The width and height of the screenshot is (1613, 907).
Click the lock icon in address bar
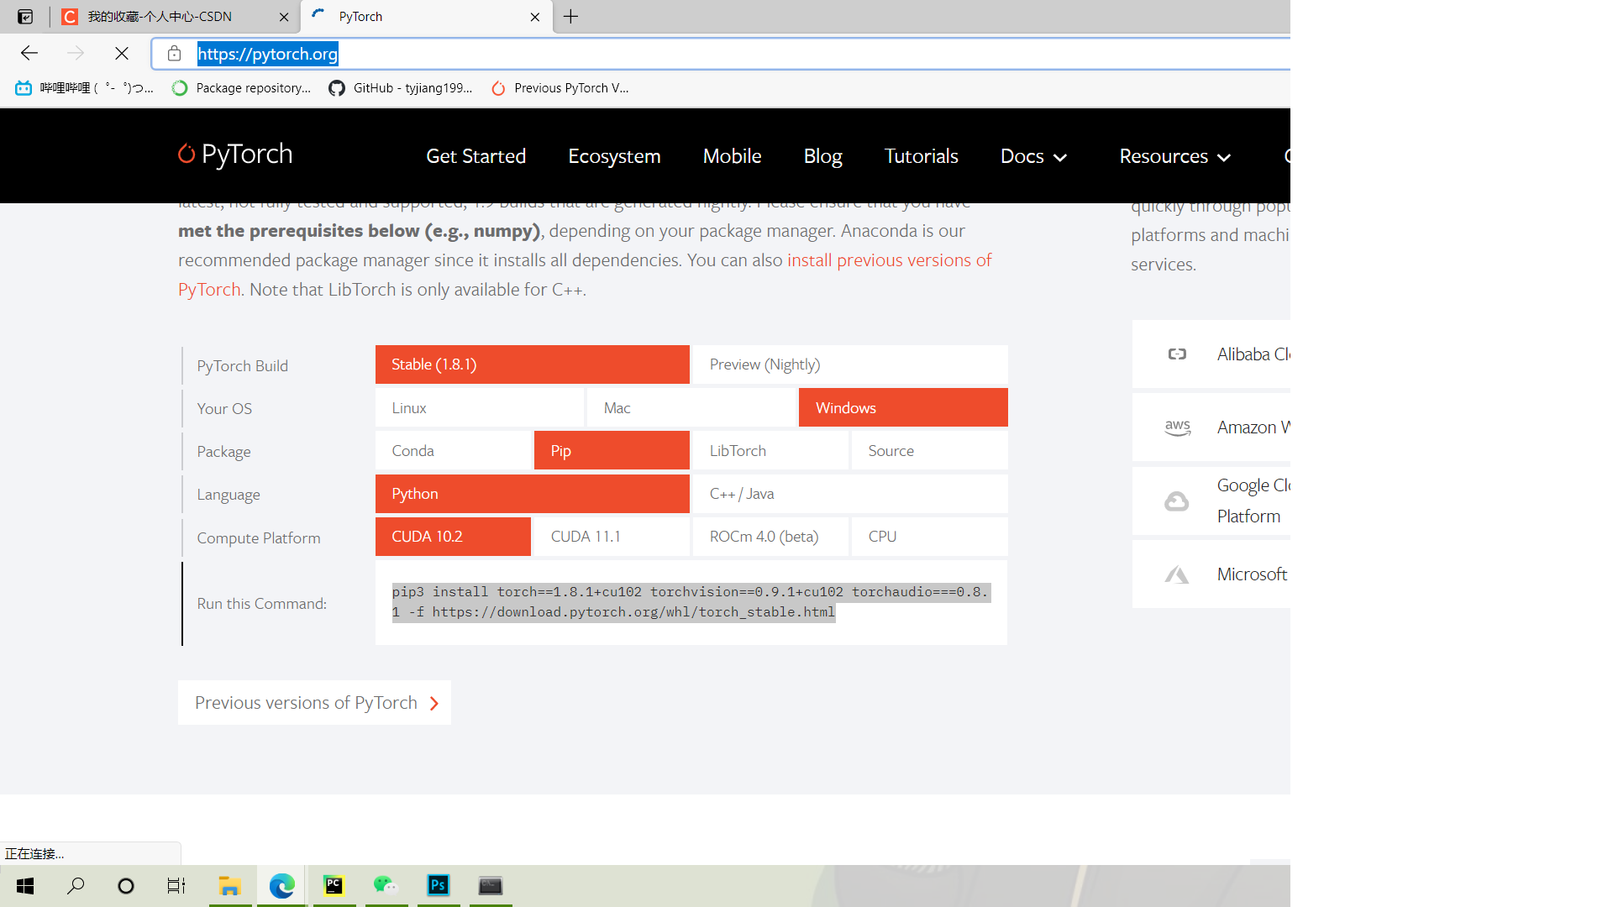175,53
